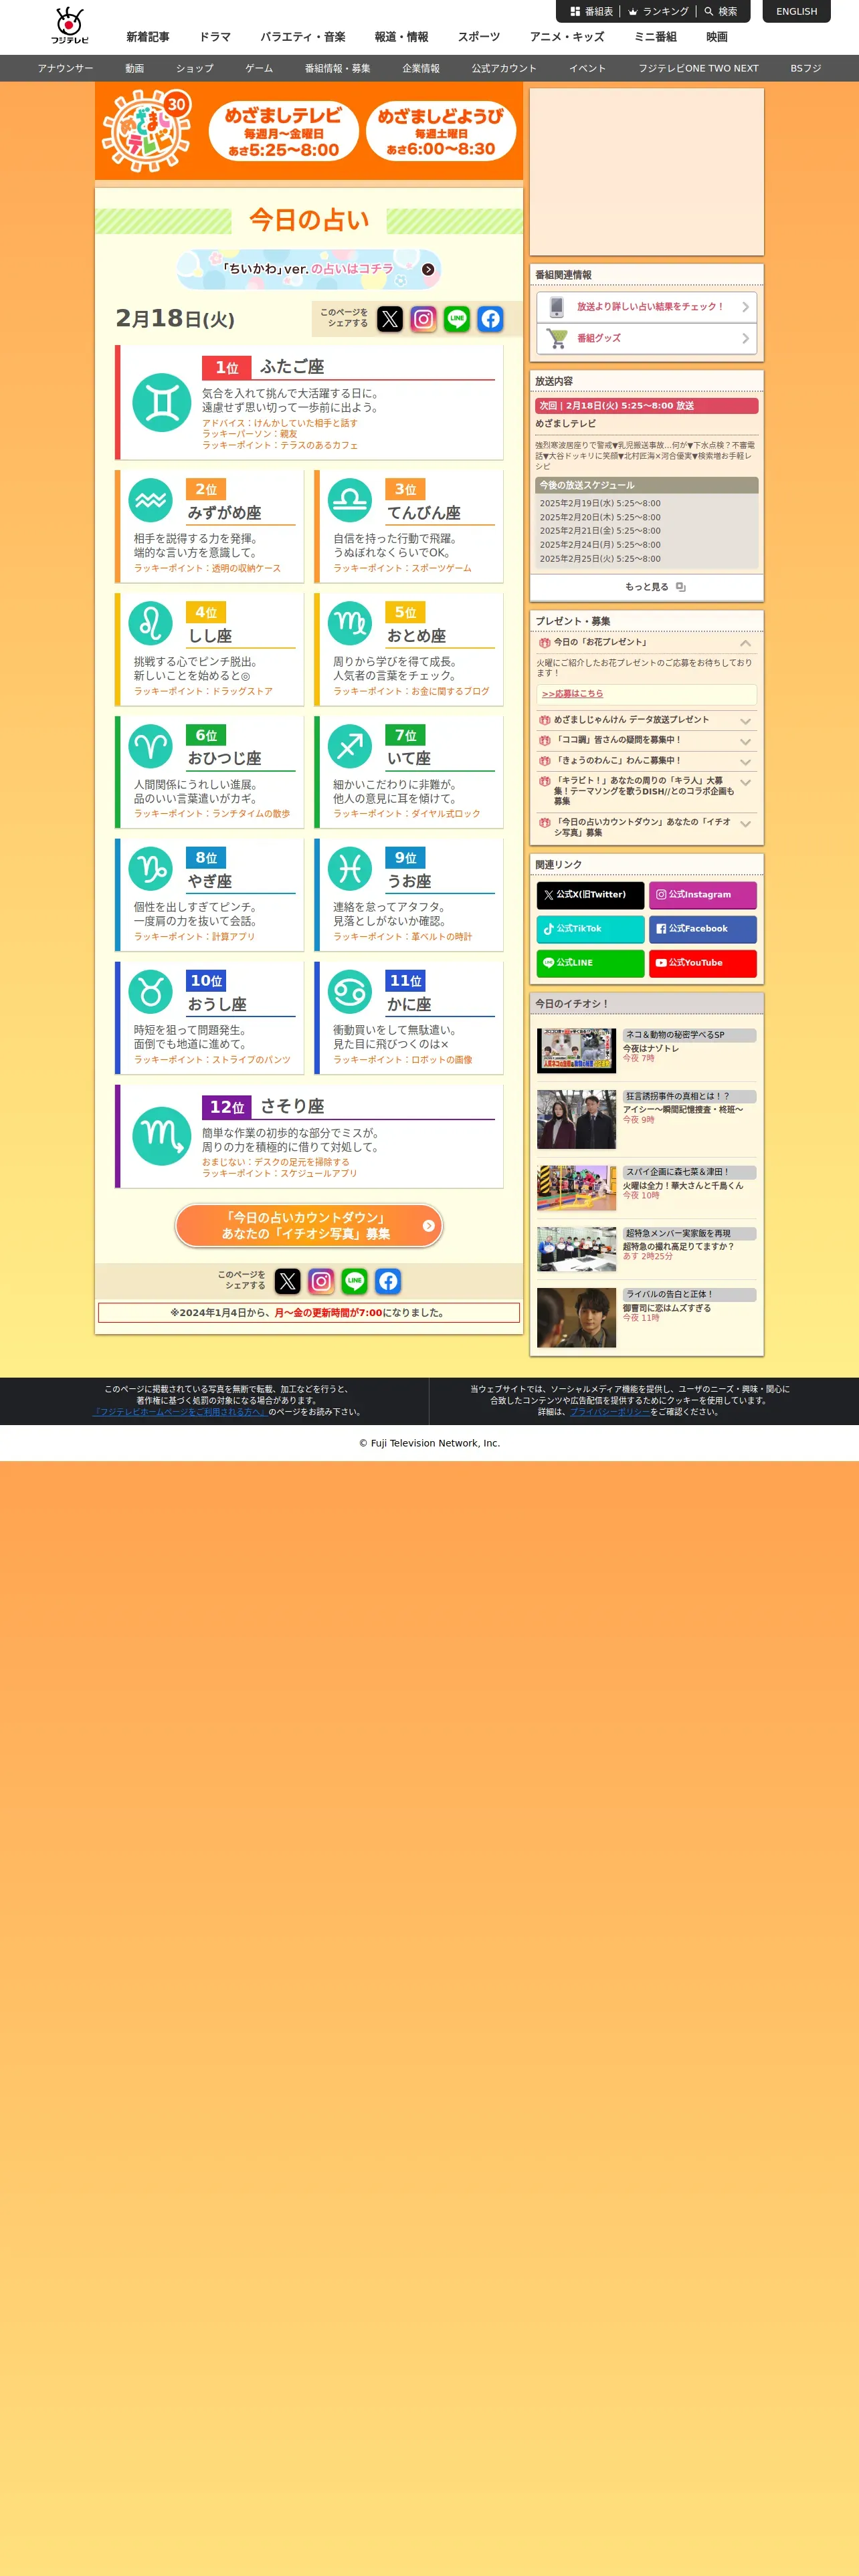This screenshot has height=2576, width=859.
Task: Expand 「きょうのわんこ」わんこ募集中 item
Action: point(646,761)
